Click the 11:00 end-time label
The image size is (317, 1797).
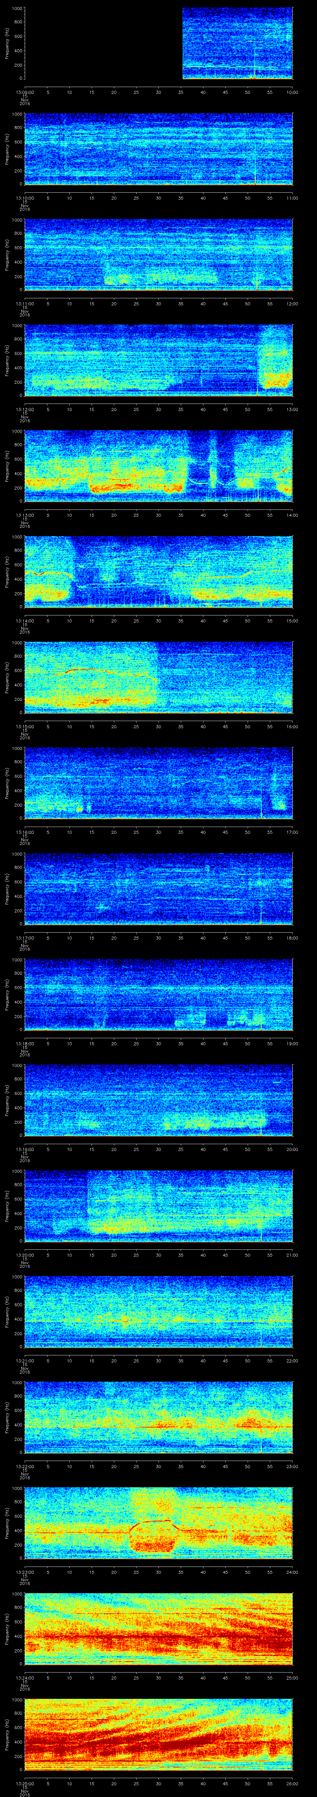[292, 198]
